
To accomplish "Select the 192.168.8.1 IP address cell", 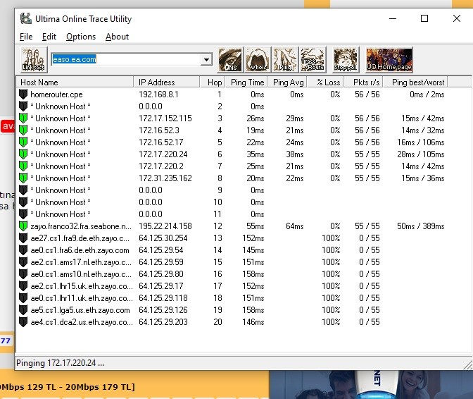I will (x=158, y=94).
